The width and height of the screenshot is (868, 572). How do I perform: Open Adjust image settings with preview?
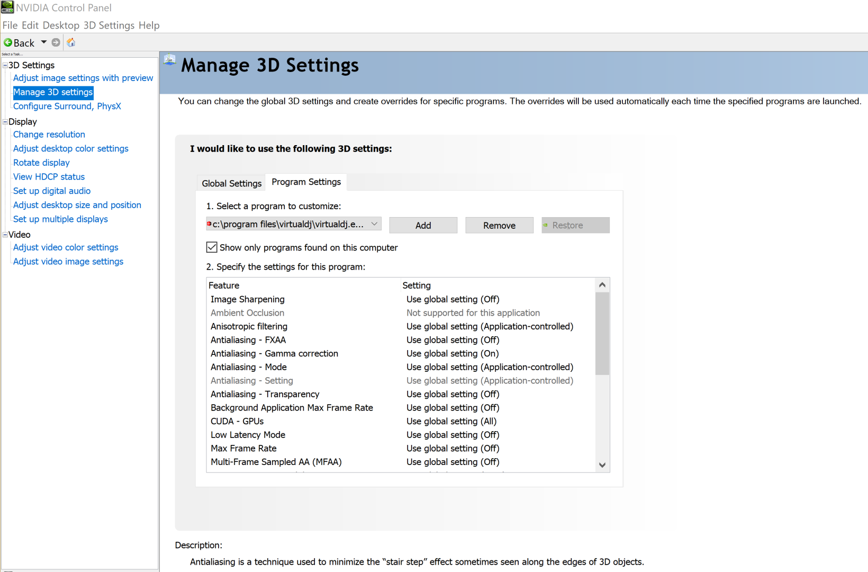pyautogui.click(x=83, y=78)
